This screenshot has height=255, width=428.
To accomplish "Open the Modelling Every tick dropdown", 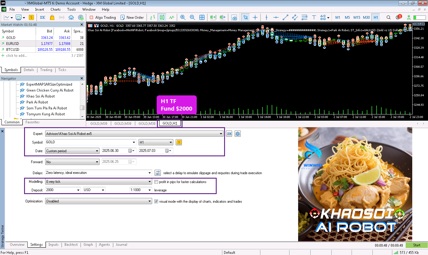I will click(x=99, y=182).
